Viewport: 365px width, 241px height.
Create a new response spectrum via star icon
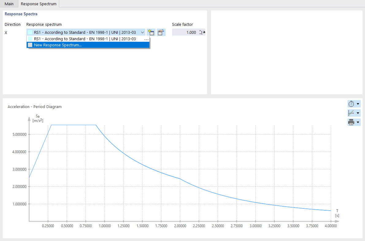click(151, 33)
